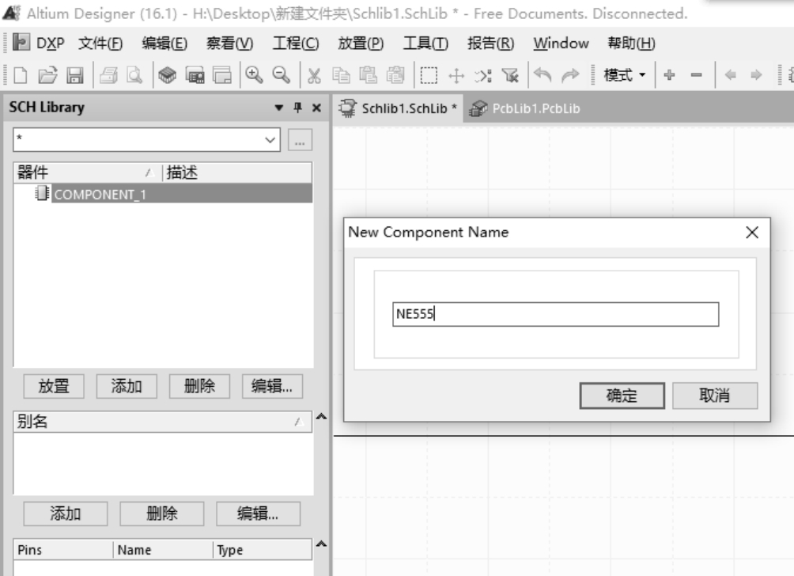This screenshot has width=794, height=576.
Task: Open the 察看(V) menu
Action: pos(229,43)
